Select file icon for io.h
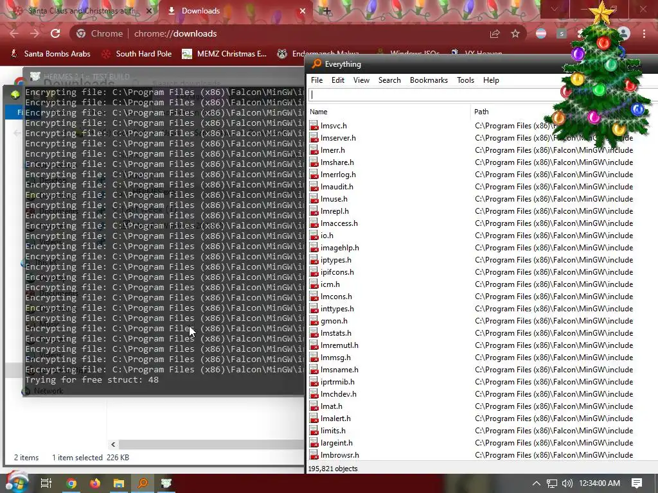The width and height of the screenshot is (658, 493). (x=314, y=235)
